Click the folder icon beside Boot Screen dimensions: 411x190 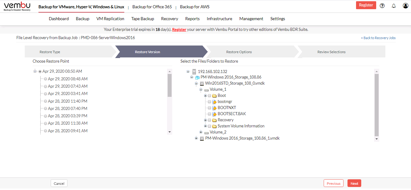tap(214, 96)
